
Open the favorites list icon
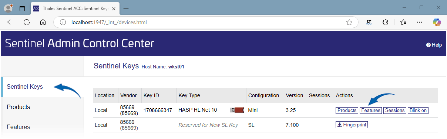pos(403,22)
